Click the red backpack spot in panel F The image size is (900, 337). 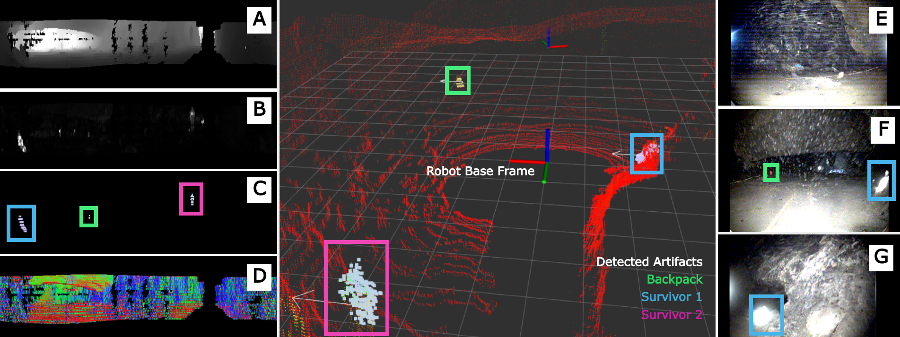tap(771, 173)
